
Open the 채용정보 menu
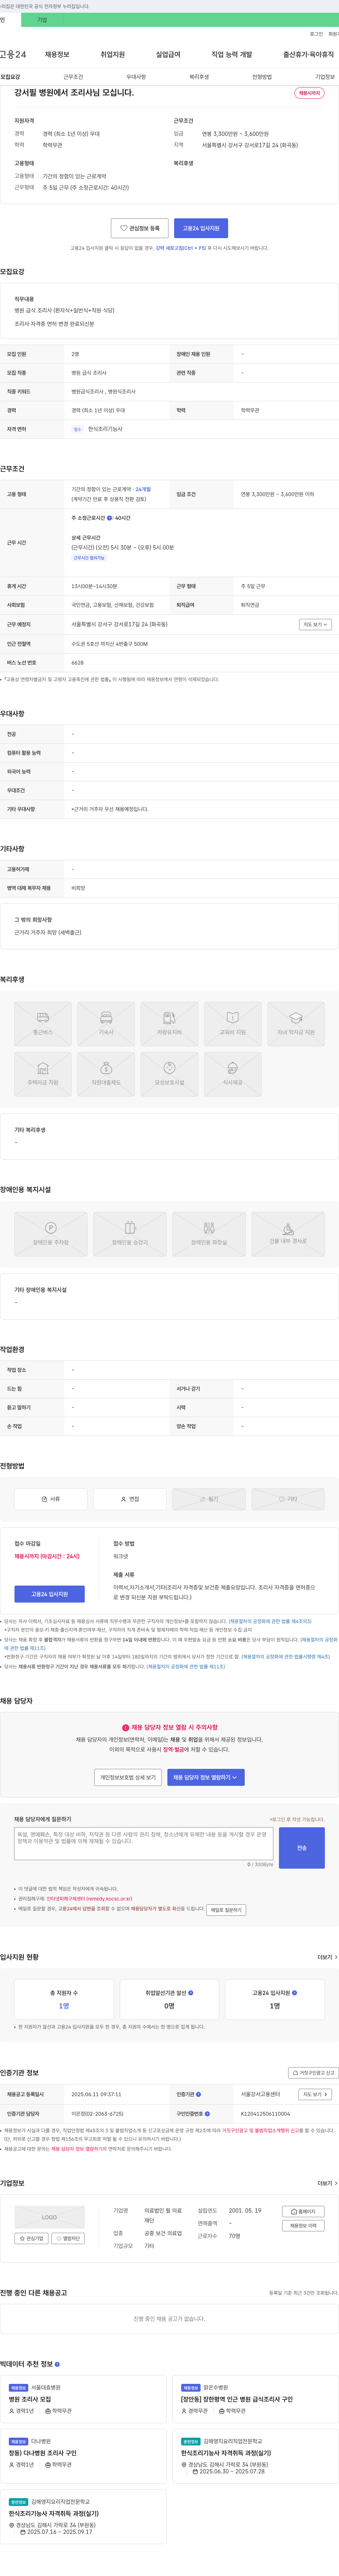point(57,54)
